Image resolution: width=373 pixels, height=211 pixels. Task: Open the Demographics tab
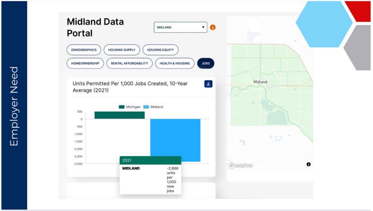pyautogui.click(x=84, y=50)
